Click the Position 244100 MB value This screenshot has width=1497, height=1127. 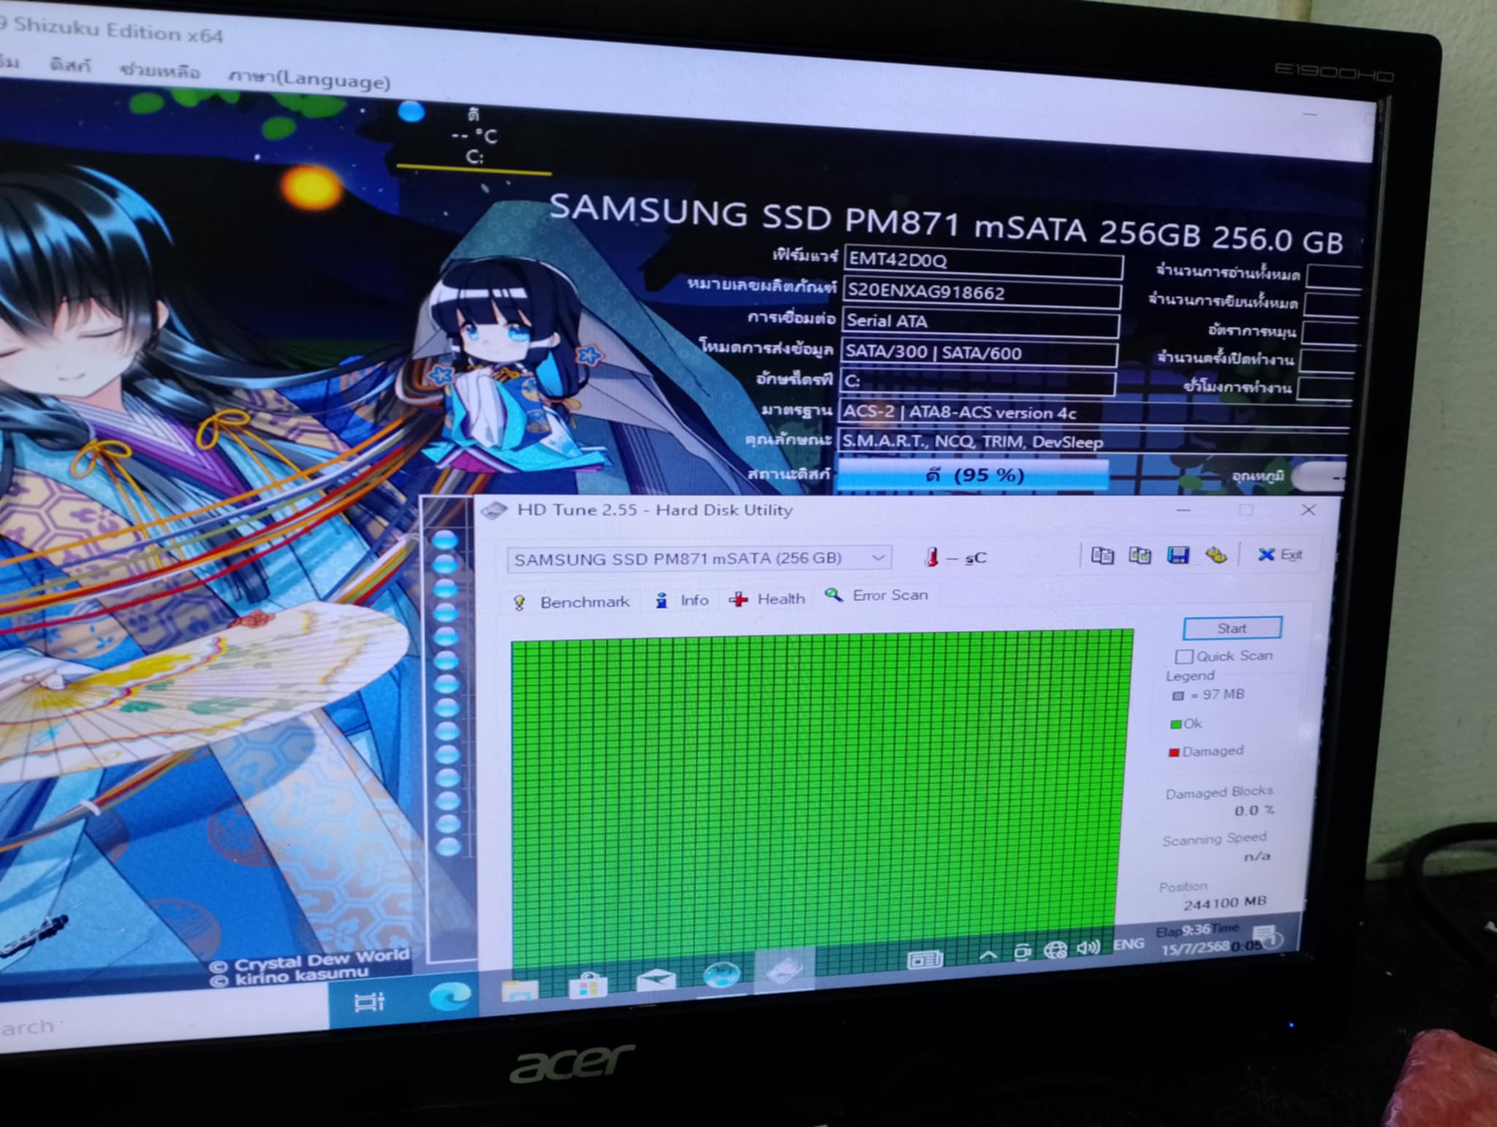1224,903
